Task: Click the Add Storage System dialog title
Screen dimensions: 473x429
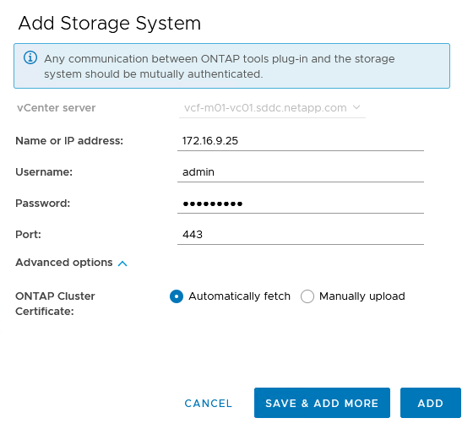Action: [x=110, y=24]
